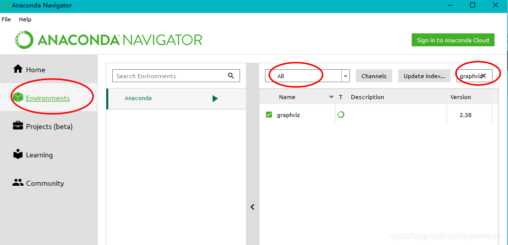The image size is (508, 245).
Task: Maximize the Anaconda Navigator window
Action: tap(473, 5)
